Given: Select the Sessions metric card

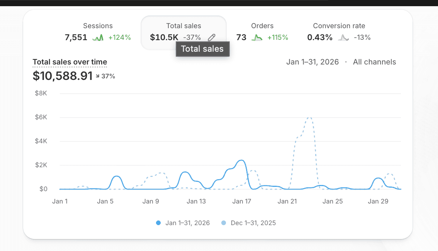Looking at the screenshot, I should click(98, 32).
